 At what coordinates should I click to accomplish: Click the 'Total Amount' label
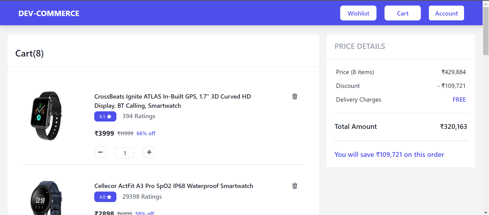point(356,127)
